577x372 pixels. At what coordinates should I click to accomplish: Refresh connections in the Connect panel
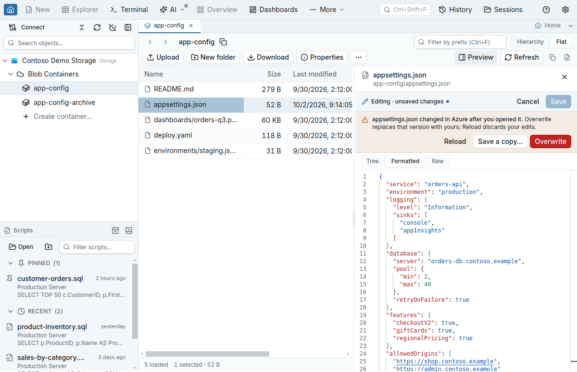(97, 27)
